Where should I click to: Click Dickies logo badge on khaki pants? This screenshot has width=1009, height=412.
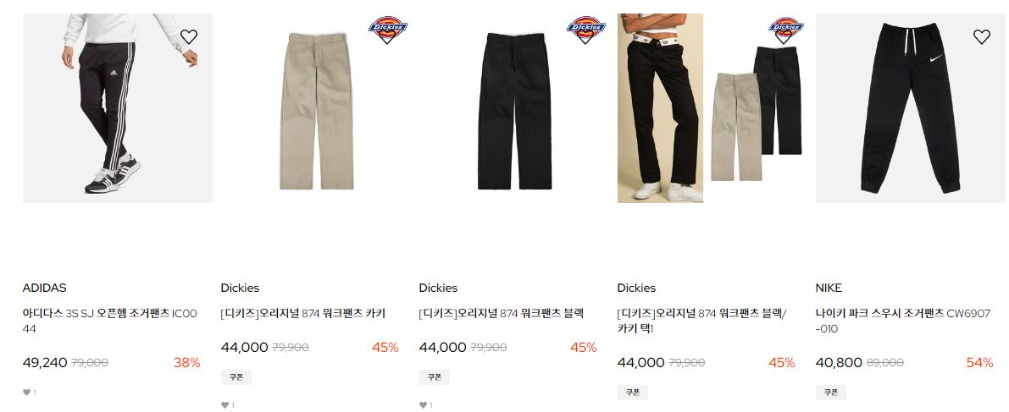tap(387, 30)
